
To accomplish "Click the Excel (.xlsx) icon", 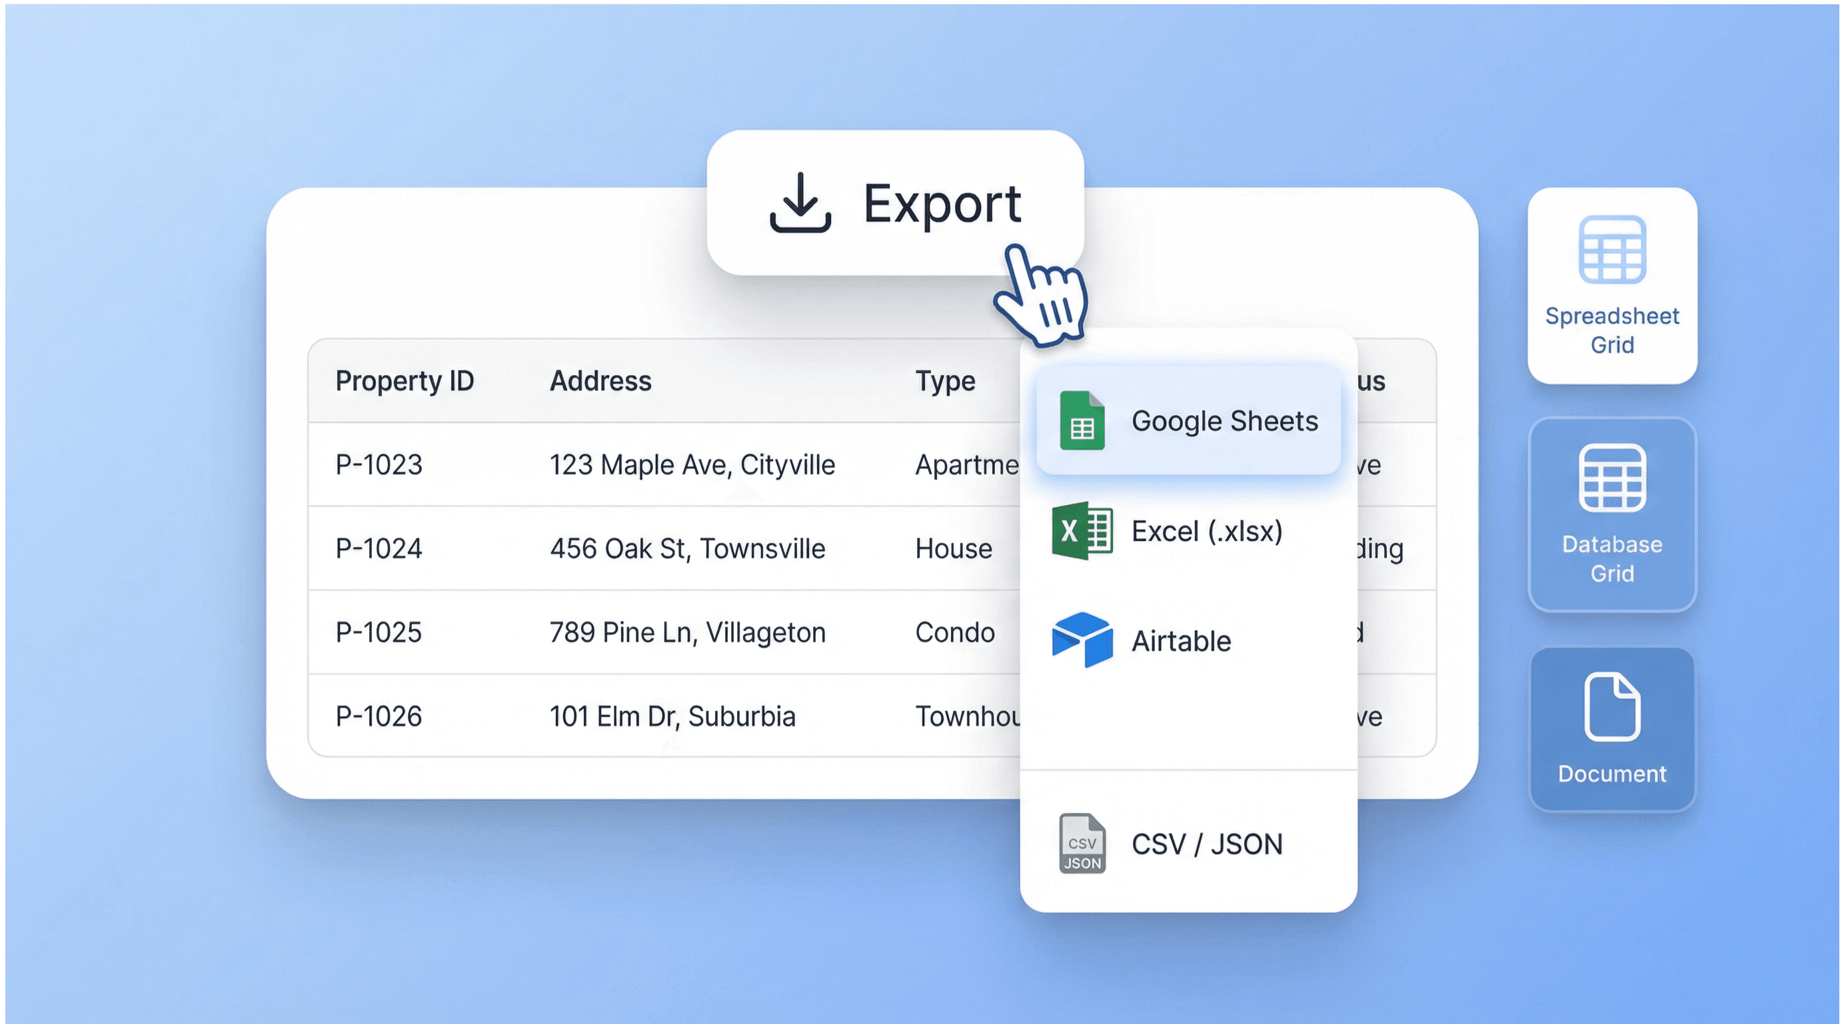I will pyautogui.click(x=1083, y=531).
